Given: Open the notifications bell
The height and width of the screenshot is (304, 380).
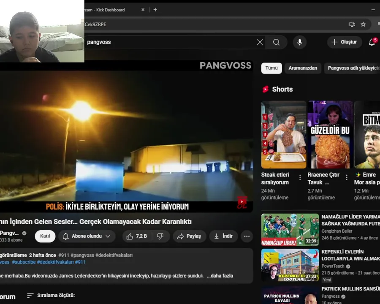Looking at the screenshot, I should (372, 42).
